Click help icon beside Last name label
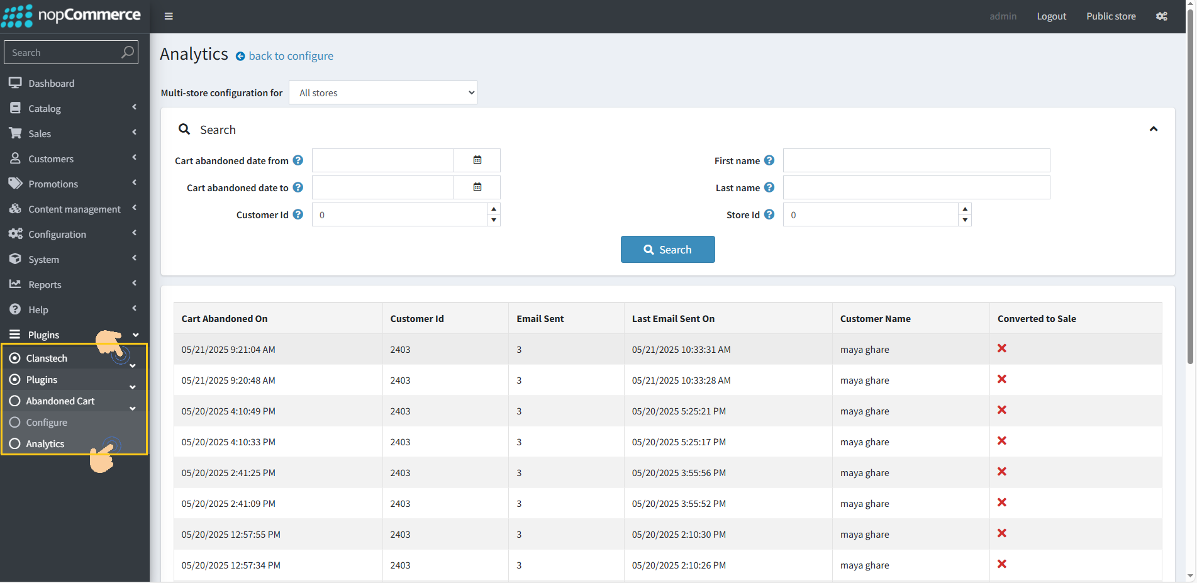This screenshot has height=583, width=1197. click(x=769, y=187)
